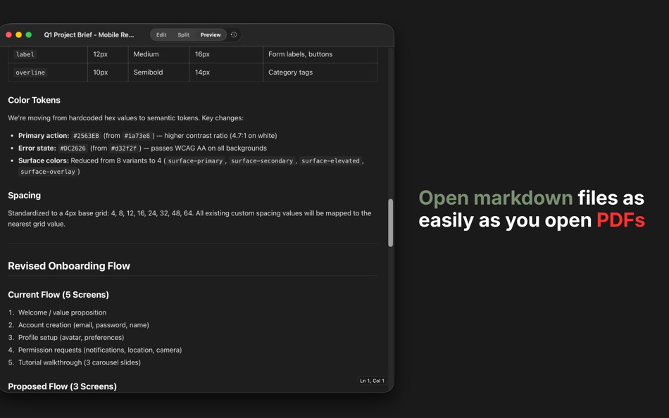Click the surface-elevated token
Screen dimensions: 669x418
pos(331,161)
